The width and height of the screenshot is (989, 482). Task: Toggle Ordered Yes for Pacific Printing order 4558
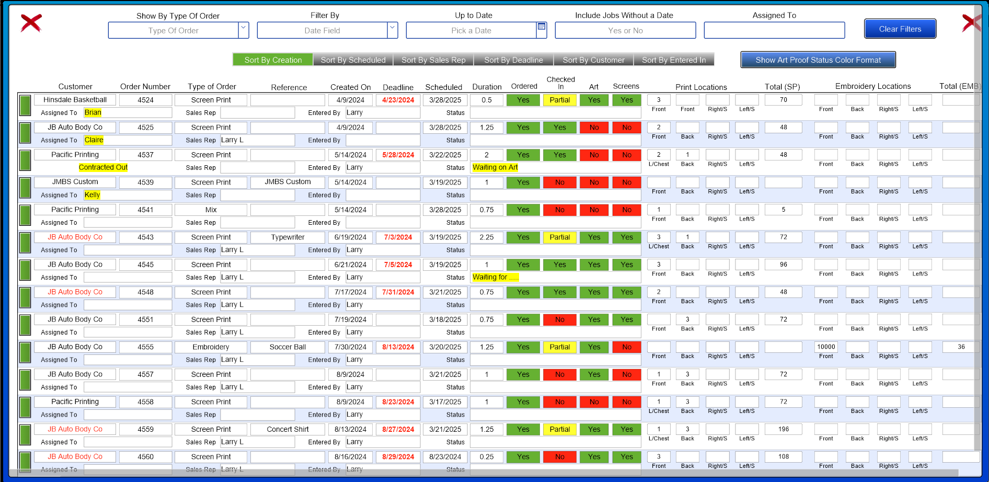(523, 401)
